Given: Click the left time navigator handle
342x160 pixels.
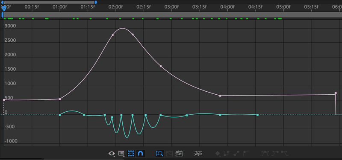Looking at the screenshot, I should (3, 2).
